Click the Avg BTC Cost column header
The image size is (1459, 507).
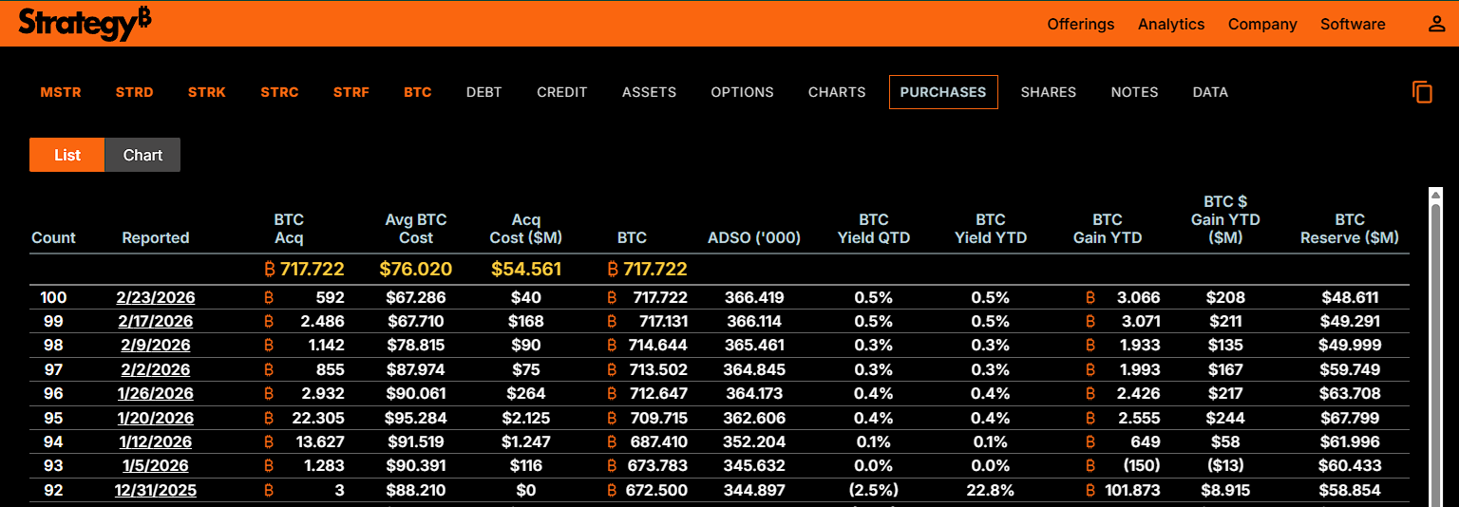(415, 229)
